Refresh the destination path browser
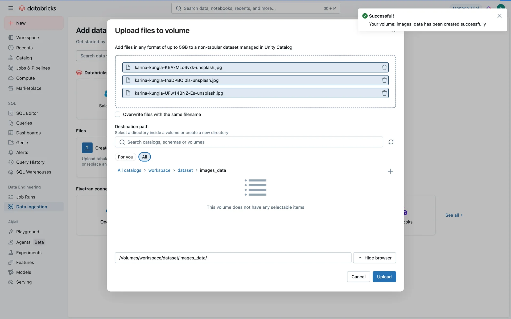 (391, 142)
